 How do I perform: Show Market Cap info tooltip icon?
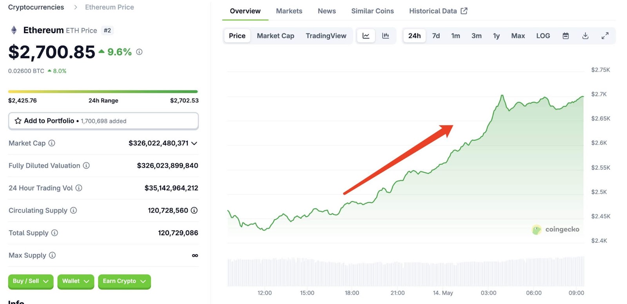click(52, 143)
